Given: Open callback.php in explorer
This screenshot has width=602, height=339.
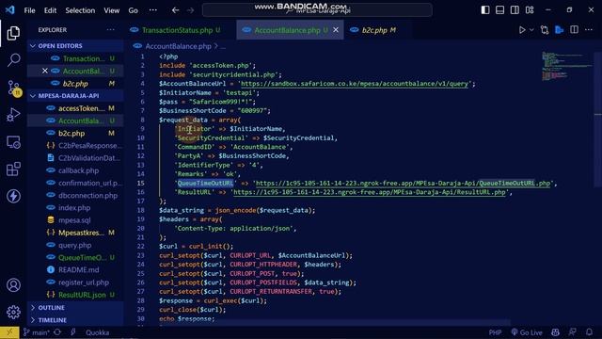Looking at the screenshot, I should (x=75, y=170).
